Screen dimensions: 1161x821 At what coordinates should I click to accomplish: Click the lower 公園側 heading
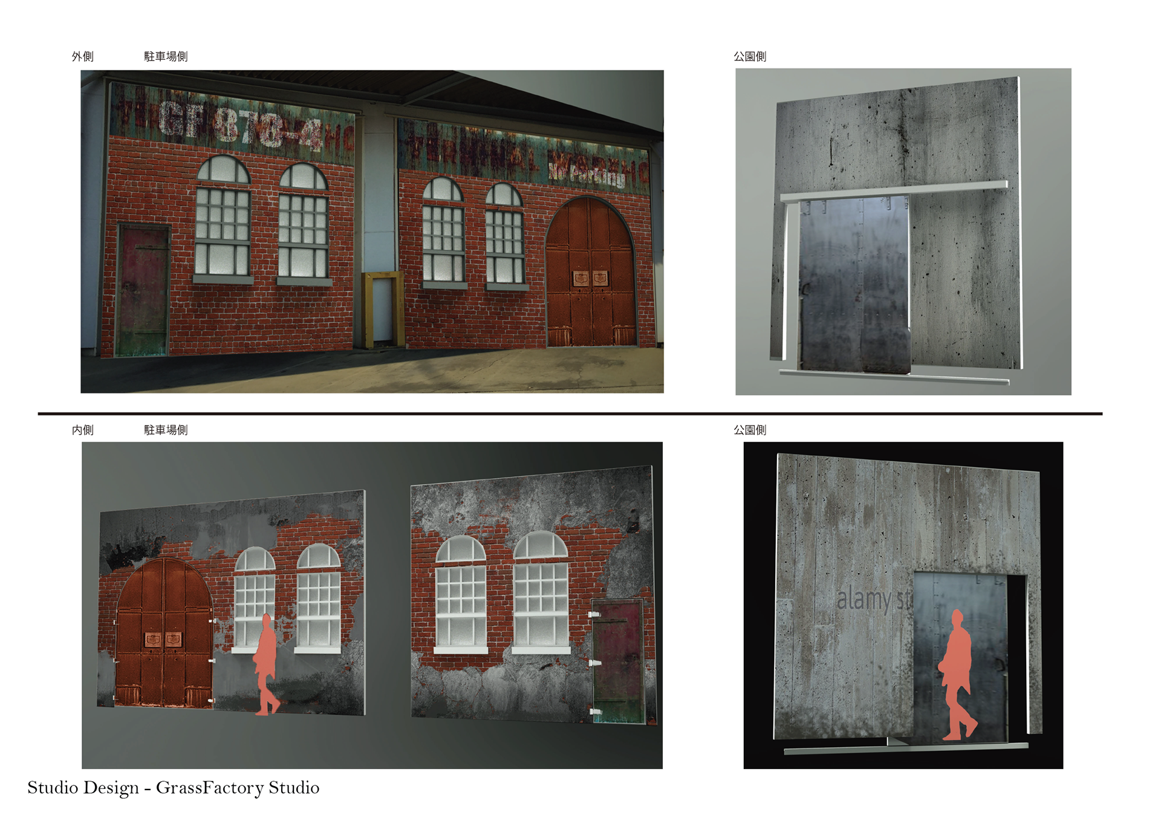[x=750, y=430]
